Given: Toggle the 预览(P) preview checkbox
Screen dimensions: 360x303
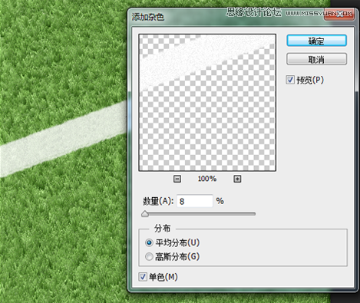Looking at the screenshot, I should point(290,80).
